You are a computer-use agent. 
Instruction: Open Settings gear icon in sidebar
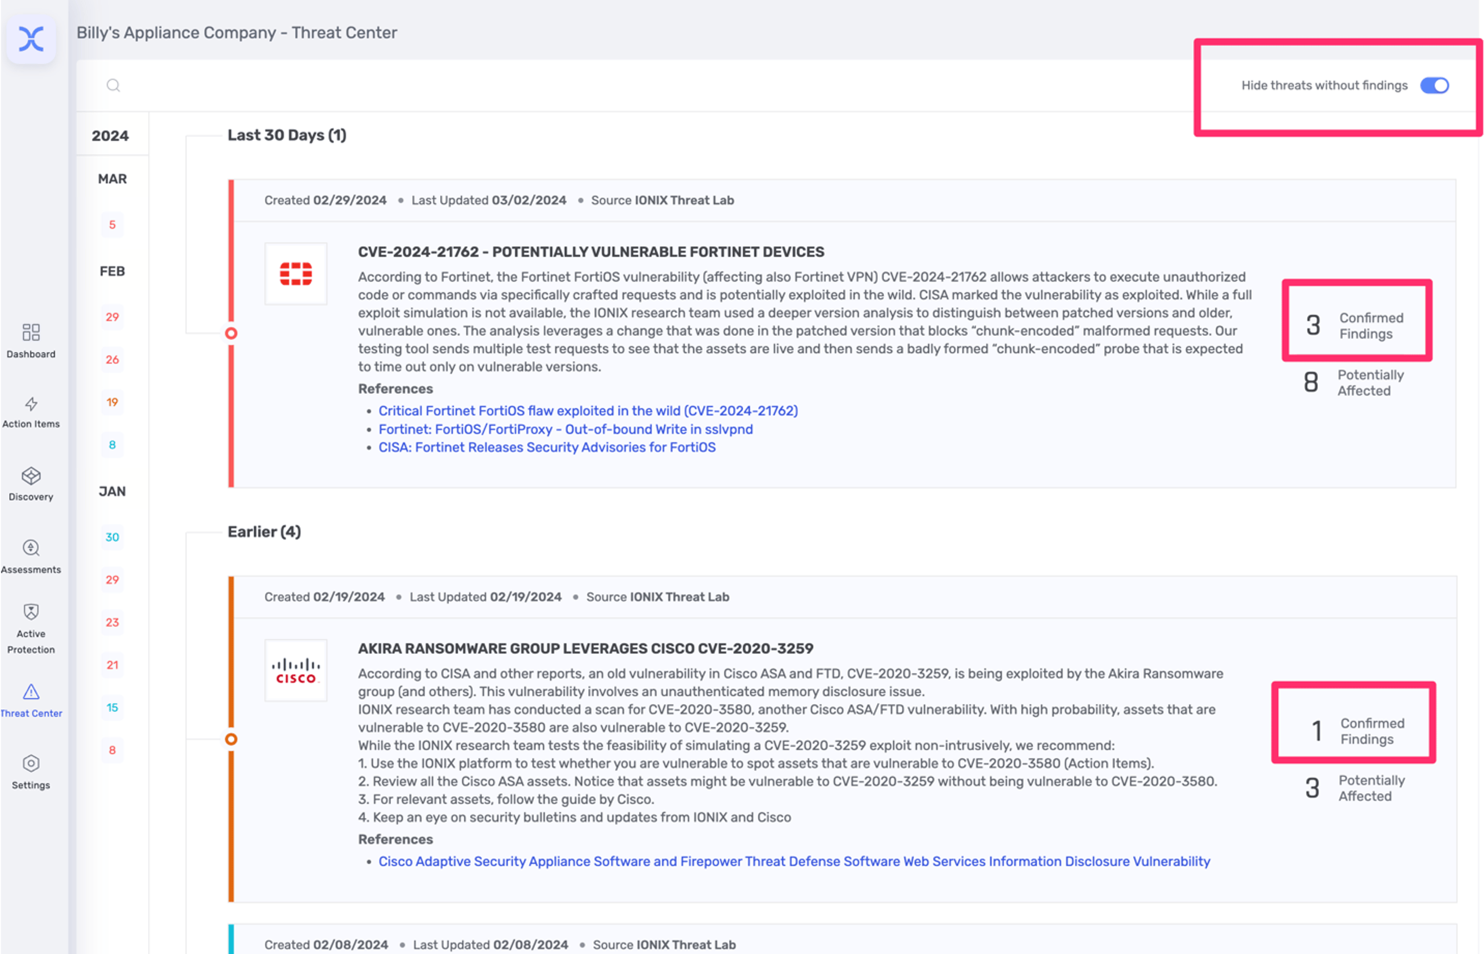click(x=31, y=764)
